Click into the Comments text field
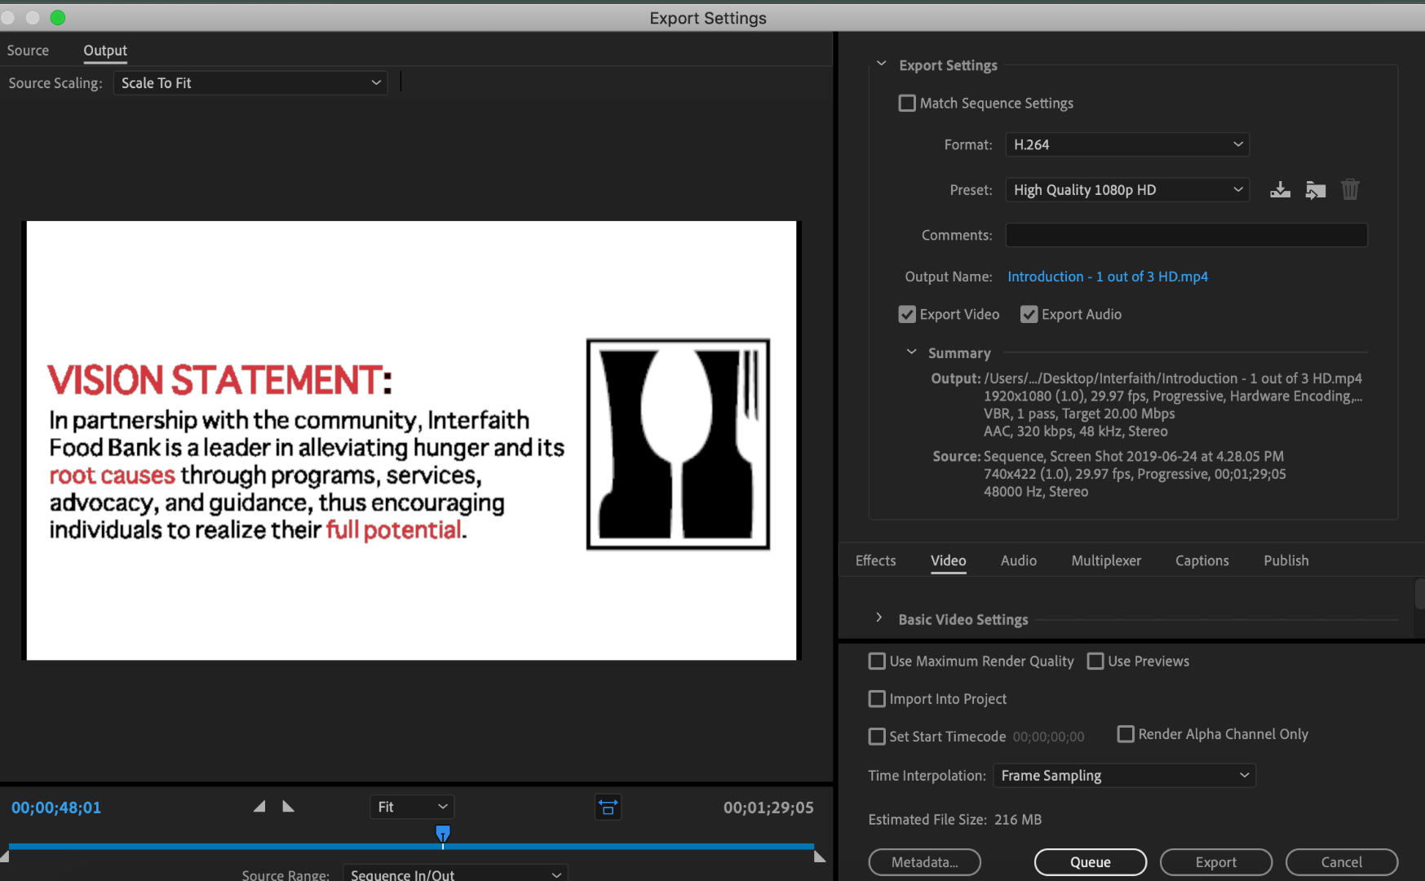The image size is (1425, 881). point(1186,235)
